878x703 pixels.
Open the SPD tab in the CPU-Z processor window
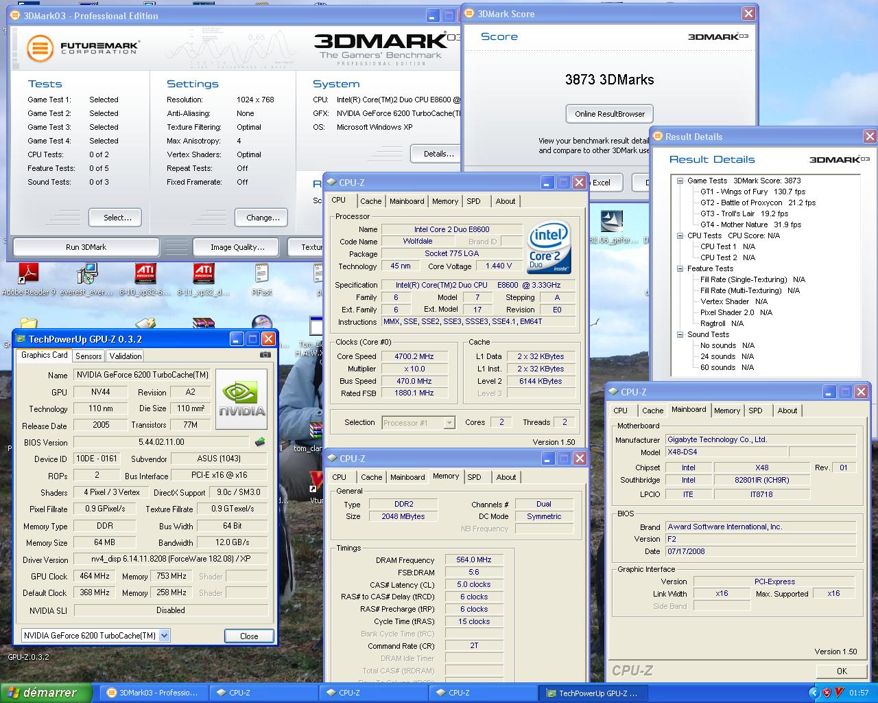(473, 201)
